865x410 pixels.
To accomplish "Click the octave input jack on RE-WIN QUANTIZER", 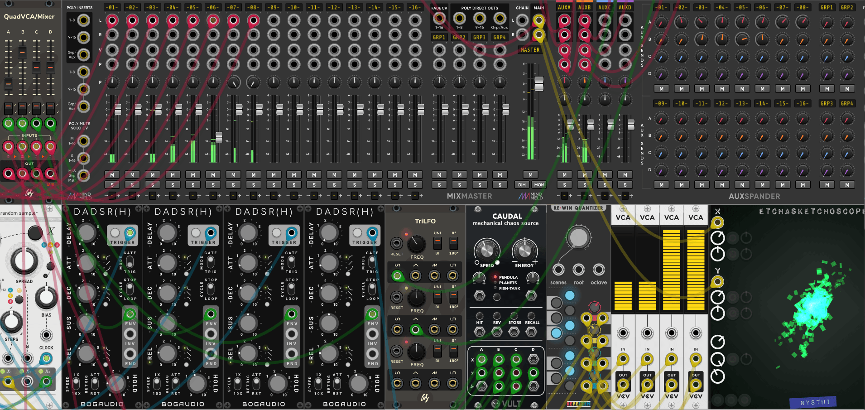I will click(x=599, y=270).
